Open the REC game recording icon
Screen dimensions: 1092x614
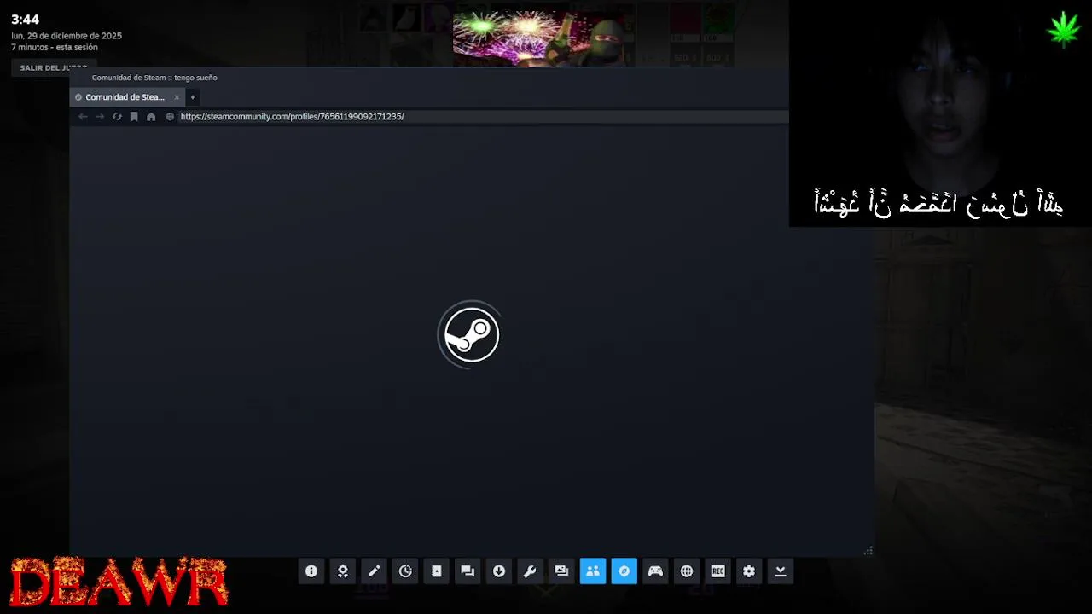(x=717, y=571)
